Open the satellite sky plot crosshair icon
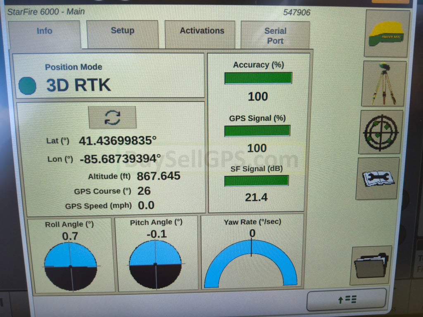This screenshot has height=317, width=423. (380, 132)
